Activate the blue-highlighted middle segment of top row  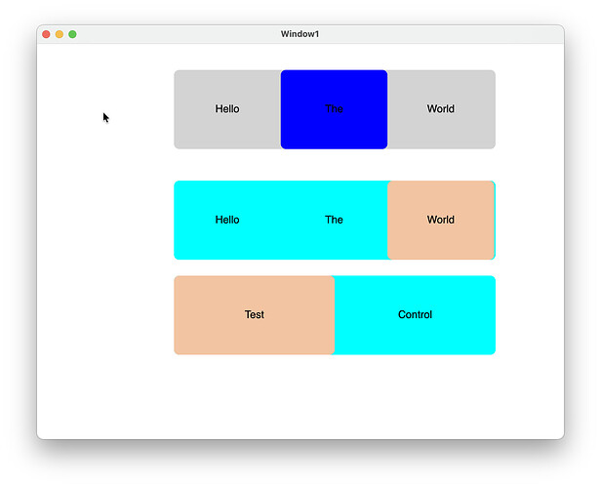coord(334,109)
